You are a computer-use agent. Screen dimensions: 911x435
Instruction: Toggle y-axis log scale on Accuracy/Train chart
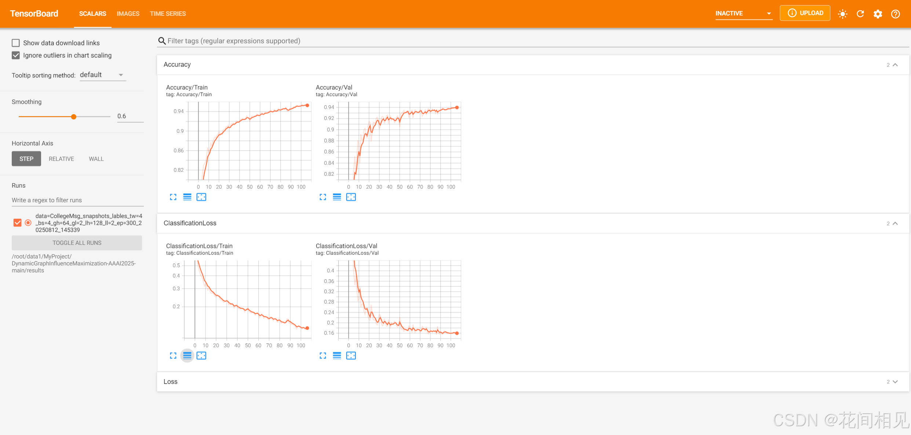[x=187, y=197]
